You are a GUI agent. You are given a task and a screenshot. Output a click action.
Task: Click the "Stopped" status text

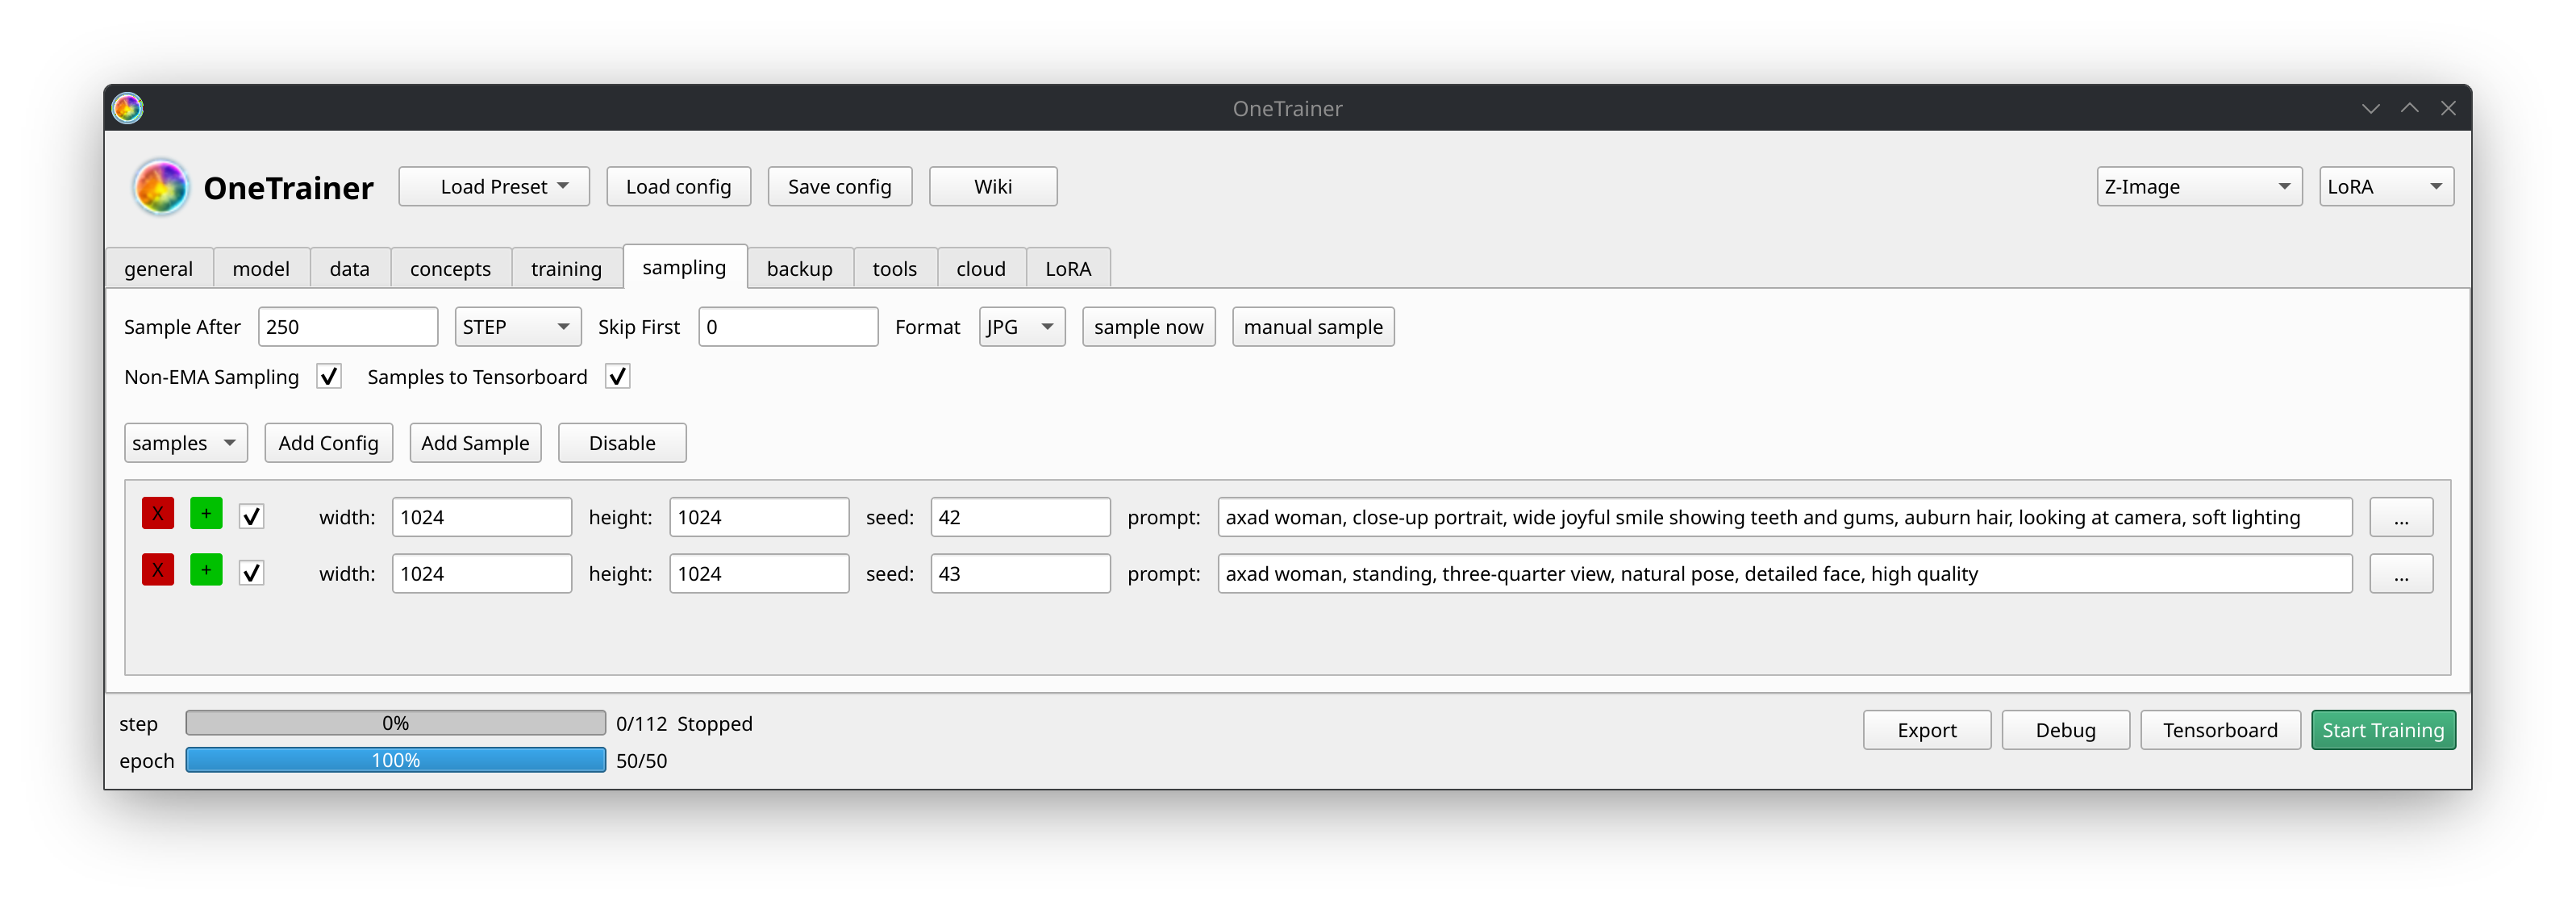click(715, 725)
